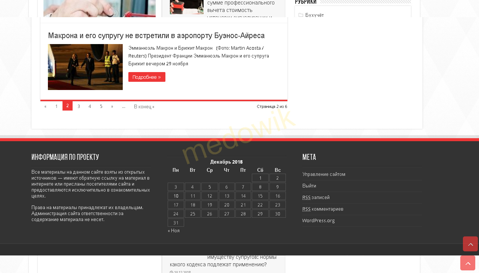Open RSS записей feed link
Screen dimensions: 479x273
click(316, 198)
